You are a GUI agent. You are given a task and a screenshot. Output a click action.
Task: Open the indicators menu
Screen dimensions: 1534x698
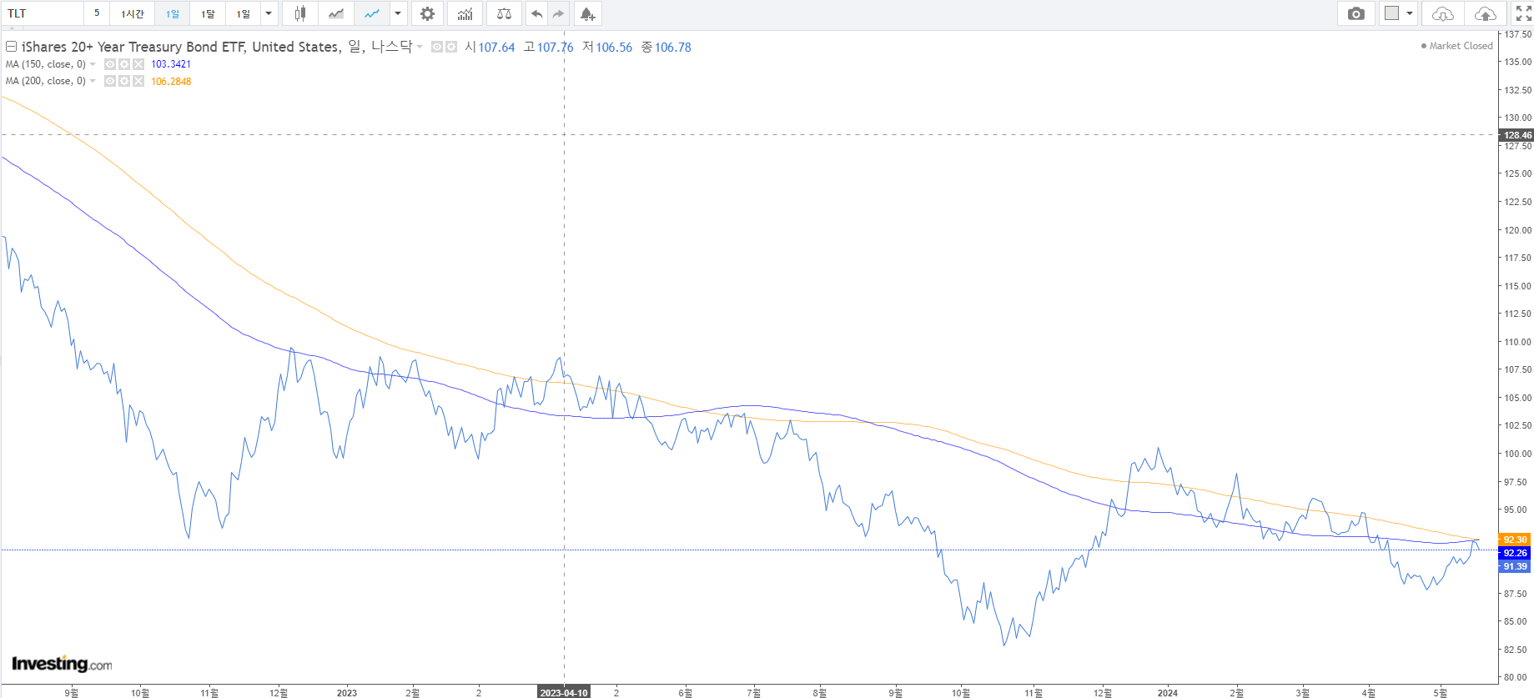(465, 13)
